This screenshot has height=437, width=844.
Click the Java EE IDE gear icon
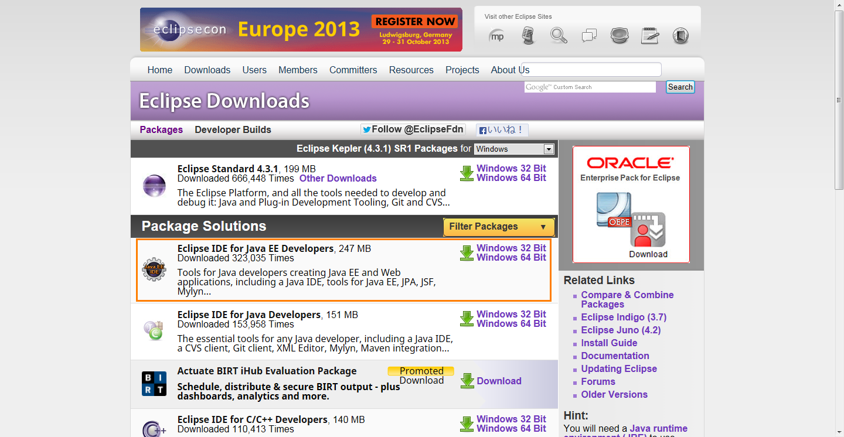click(155, 269)
